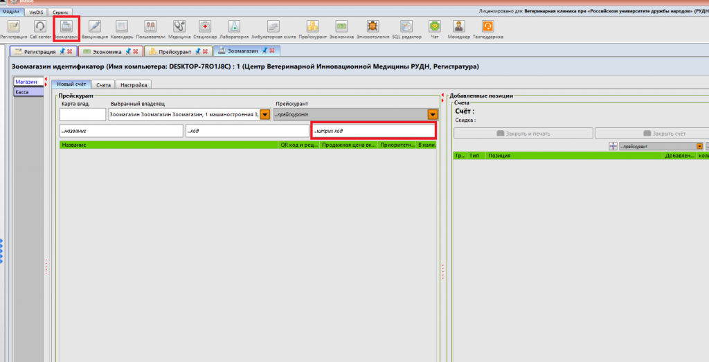
Task: Close the Экономика document tab
Action: tap(137, 52)
